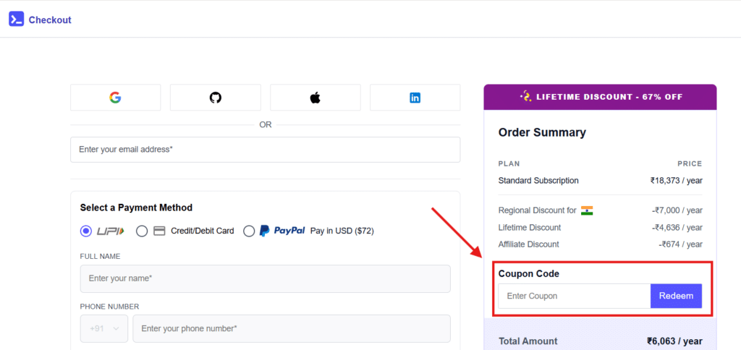Click the Checkout terminal logo icon
The image size is (741, 350).
point(16,20)
